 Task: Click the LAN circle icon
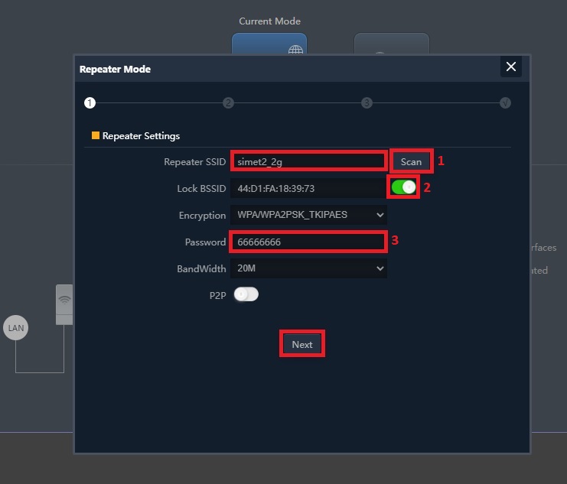point(16,328)
